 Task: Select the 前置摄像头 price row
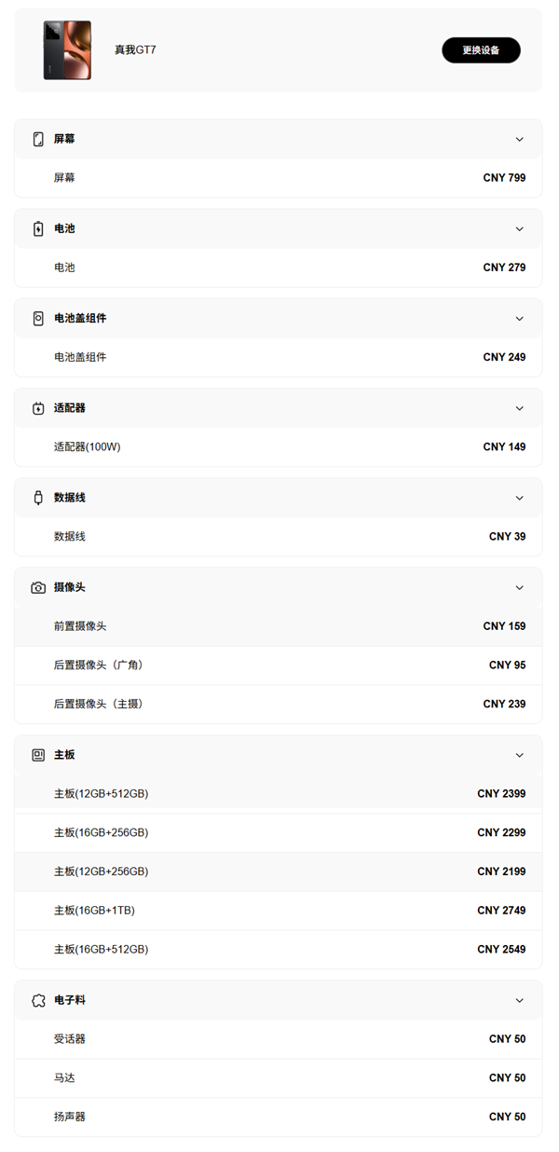(279, 625)
